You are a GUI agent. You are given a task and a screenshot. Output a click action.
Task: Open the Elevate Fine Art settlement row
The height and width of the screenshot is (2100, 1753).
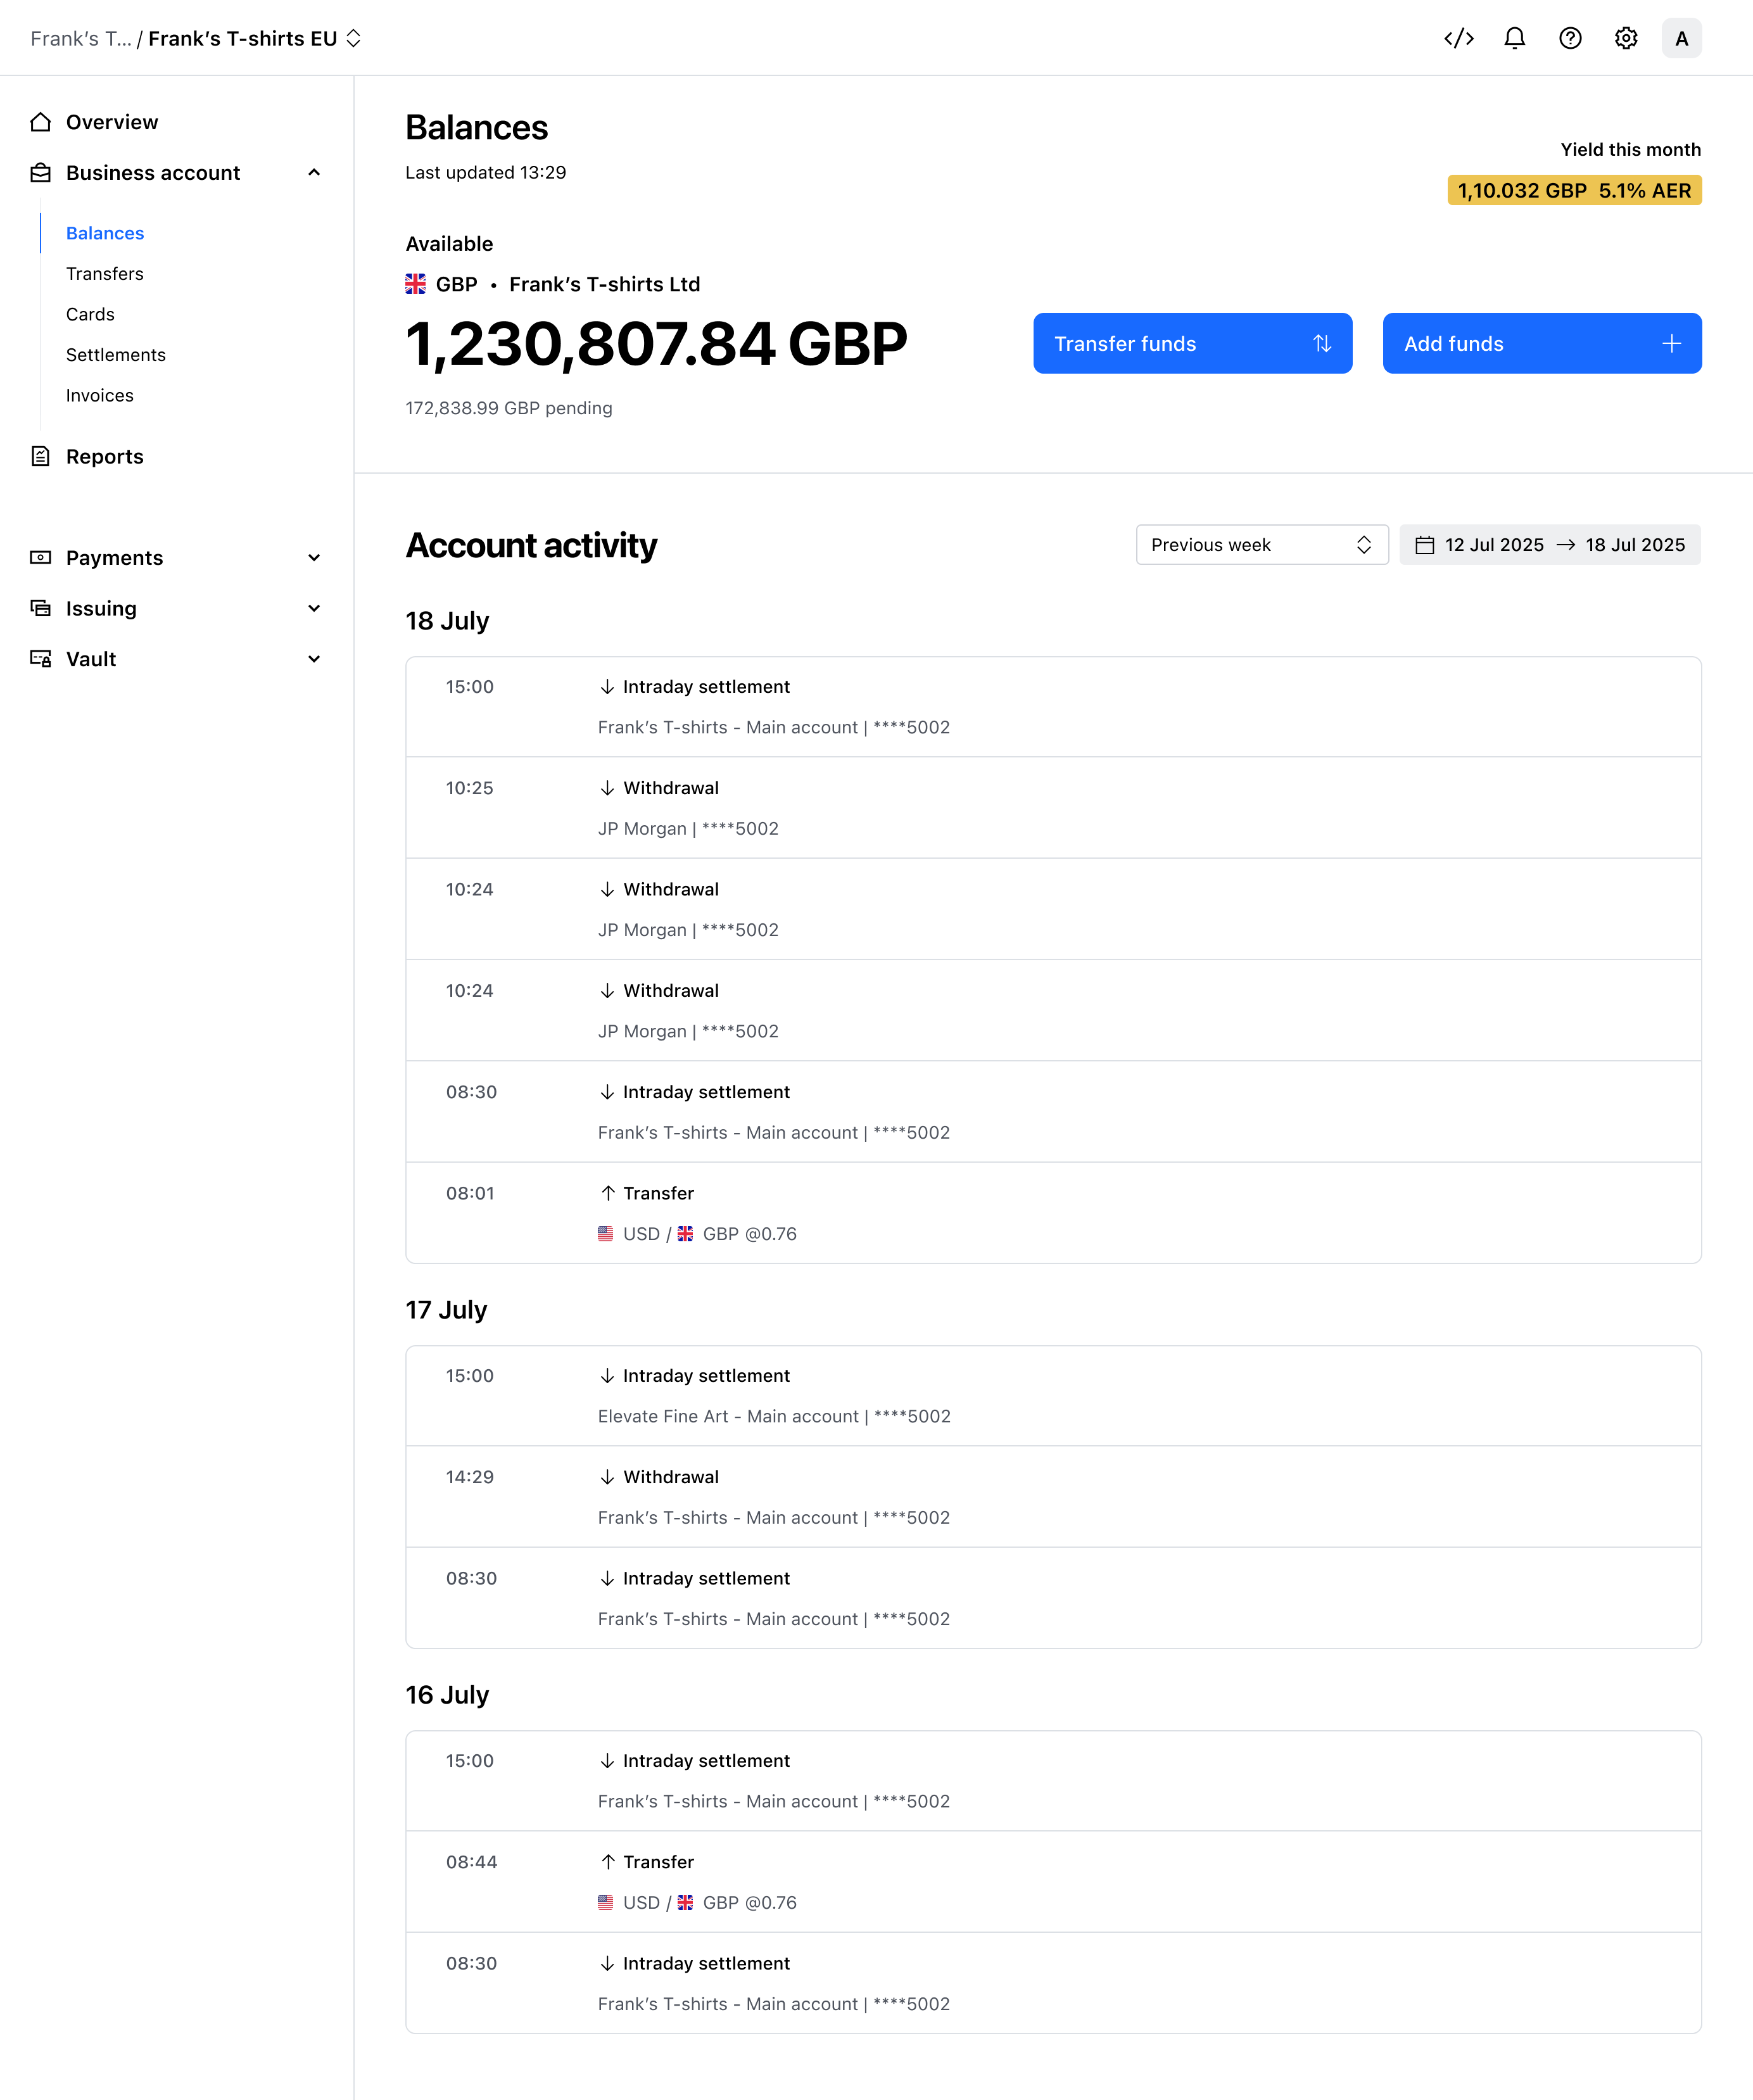coord(1053,1396)
